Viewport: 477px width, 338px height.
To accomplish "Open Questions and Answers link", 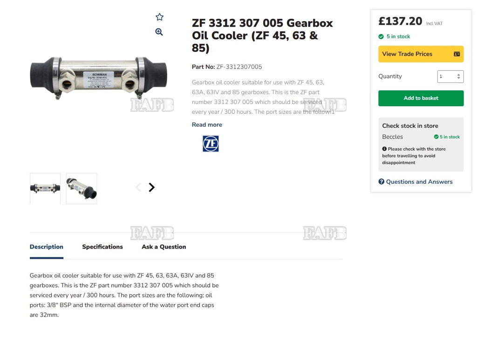I will point(419,181).
